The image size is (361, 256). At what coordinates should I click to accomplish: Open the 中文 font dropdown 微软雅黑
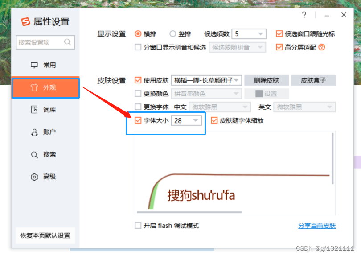coord(220,107)
